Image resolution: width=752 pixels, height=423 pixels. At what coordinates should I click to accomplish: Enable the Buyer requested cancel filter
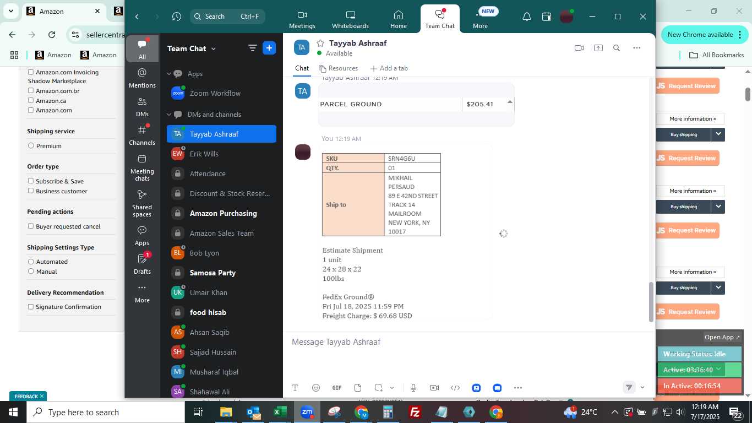click(31, 226)
